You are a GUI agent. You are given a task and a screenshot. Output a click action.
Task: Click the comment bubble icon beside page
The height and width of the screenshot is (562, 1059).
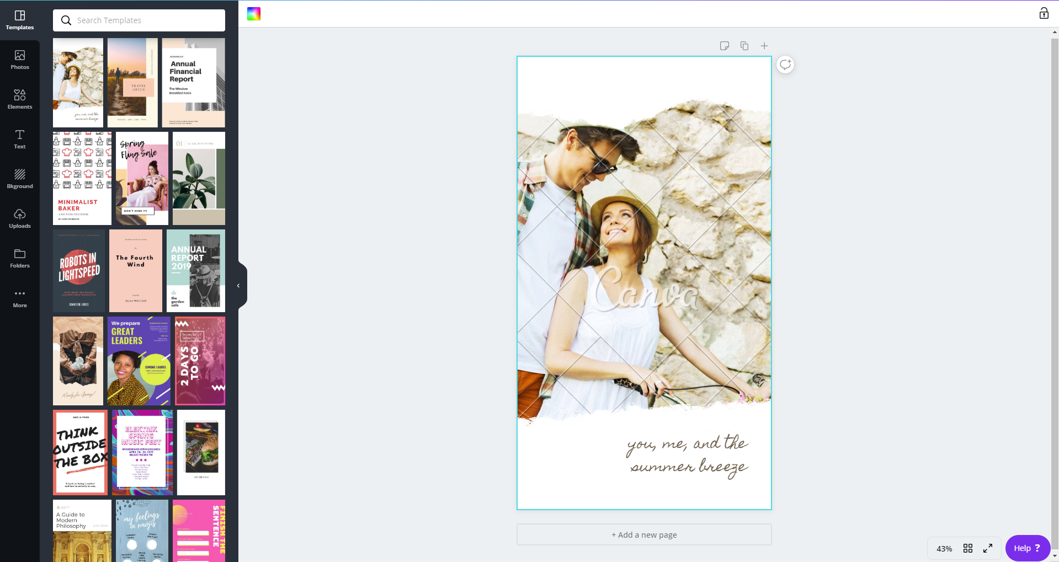tap(785, 65)
